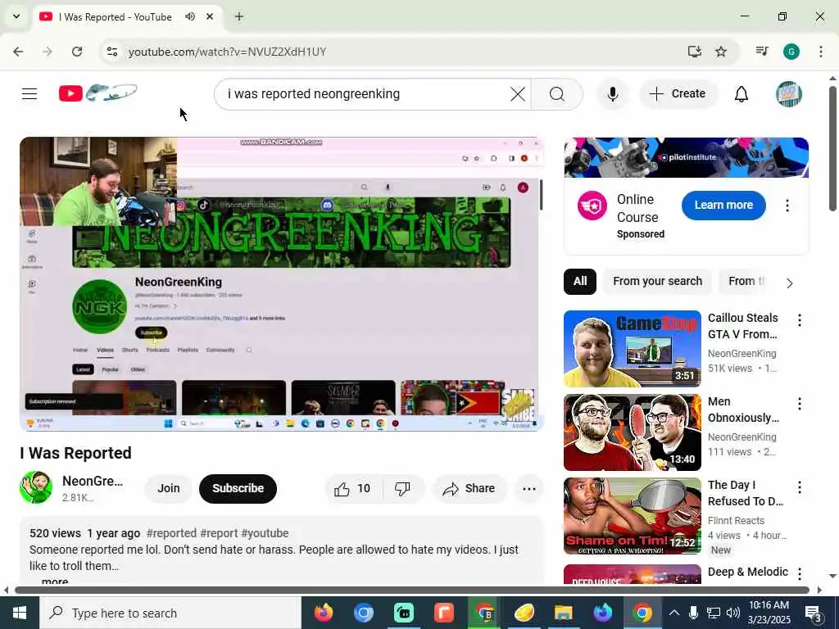Screen dimensions: 839x629
Task: Dislike the video
Action: click(402, 488)
